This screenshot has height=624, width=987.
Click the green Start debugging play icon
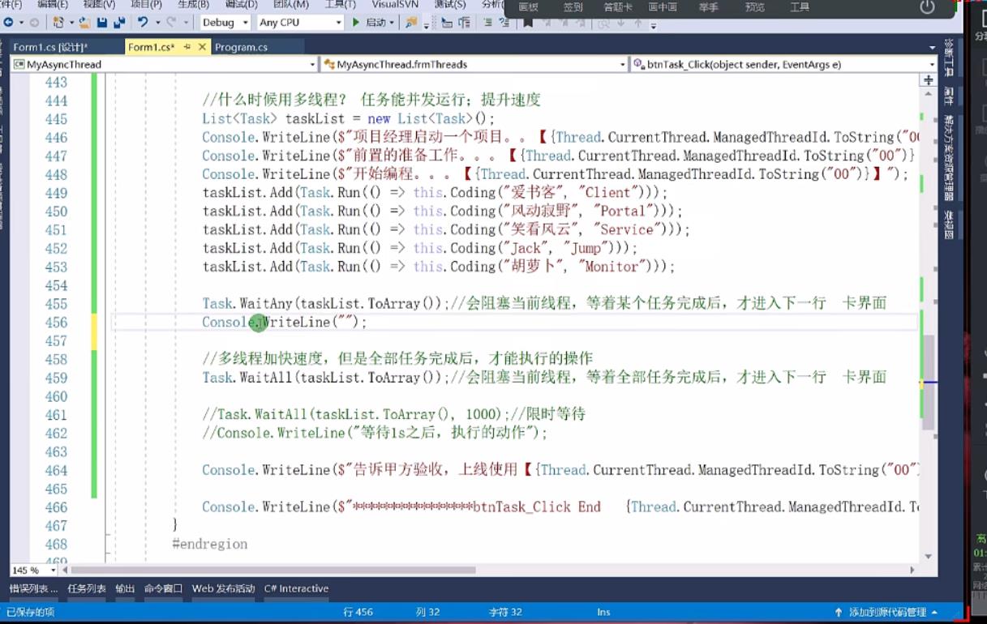356,23
